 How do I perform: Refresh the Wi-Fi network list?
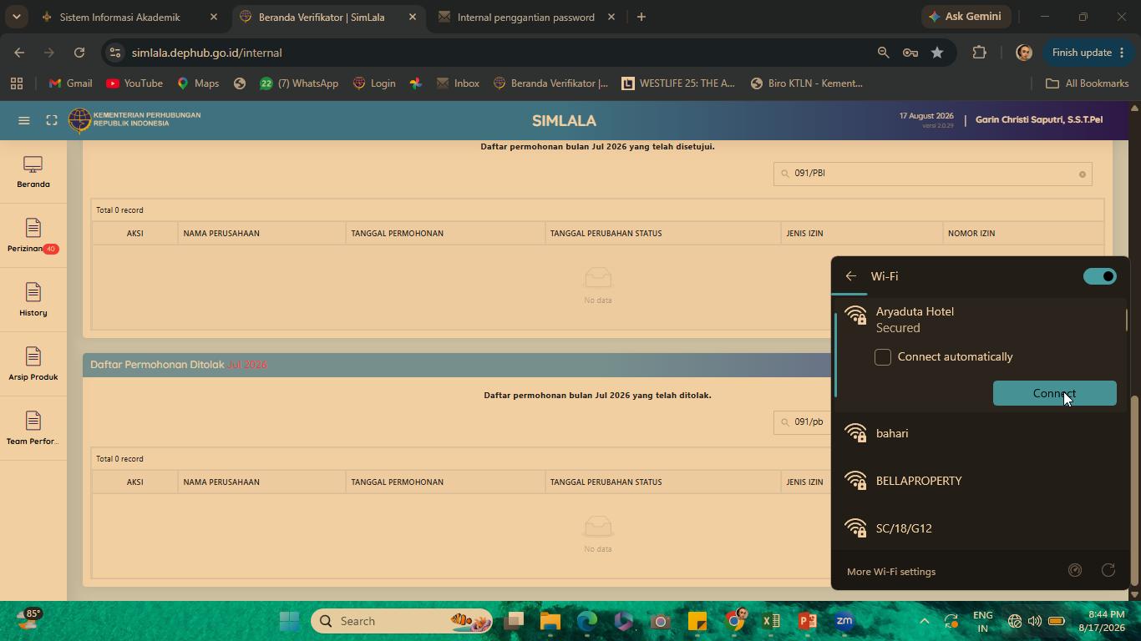[x=1108, y=571]
